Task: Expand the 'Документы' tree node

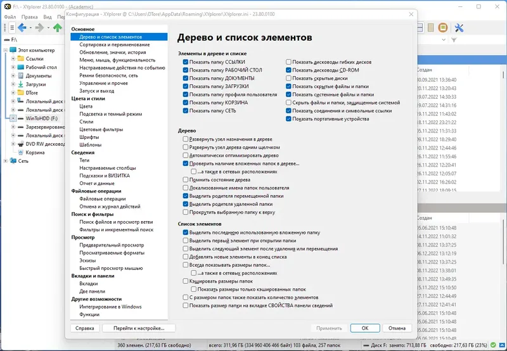Action: pyautogui.click(x=13, y=75)
